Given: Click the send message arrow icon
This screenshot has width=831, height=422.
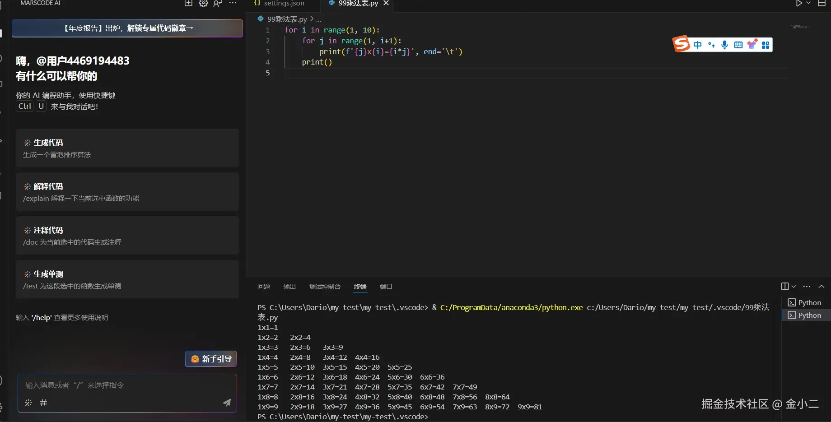Looking at the screenshot, I should point(227,403).
